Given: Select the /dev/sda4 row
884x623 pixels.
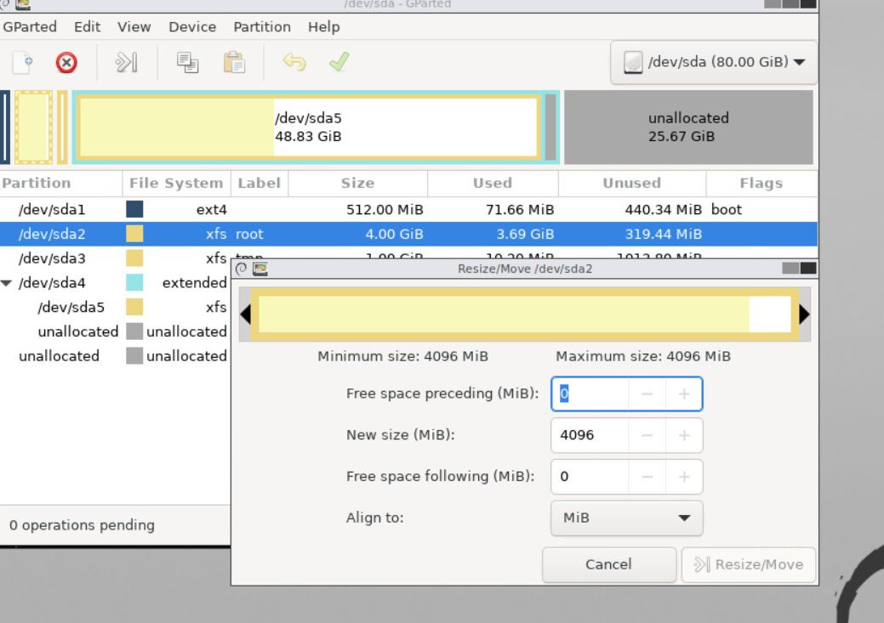Looking at the screenshot, I should (115, 283).
